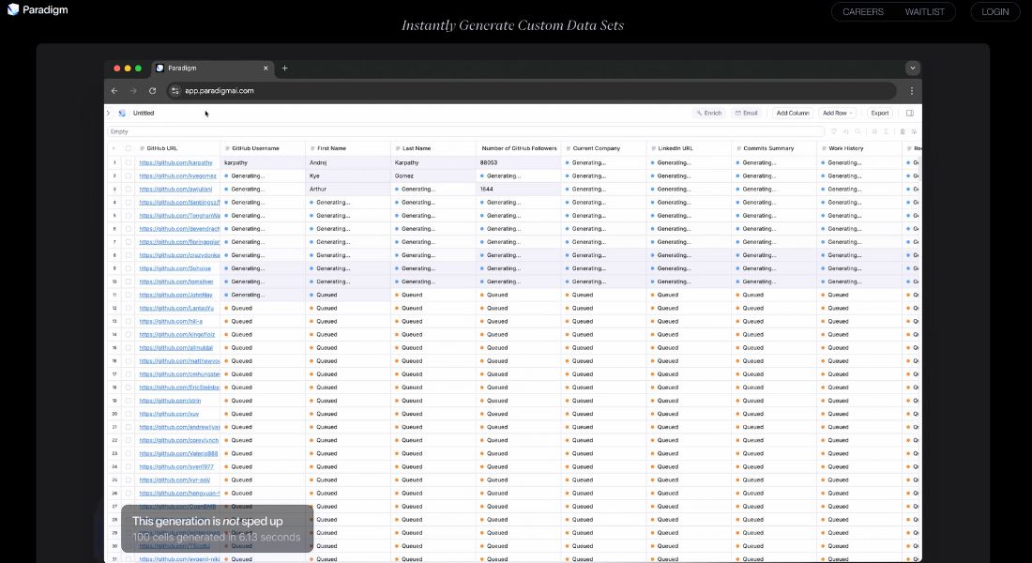1032x563 pixels.
Task: Open the github.com/LantaoYu link
Action: tap(176, 308)
